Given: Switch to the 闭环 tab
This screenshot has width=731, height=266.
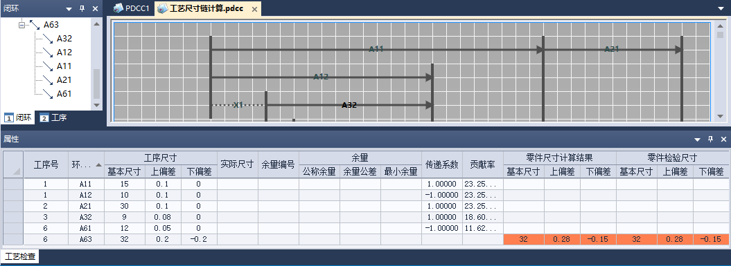Looking at the screenshot, I should 18,117.
